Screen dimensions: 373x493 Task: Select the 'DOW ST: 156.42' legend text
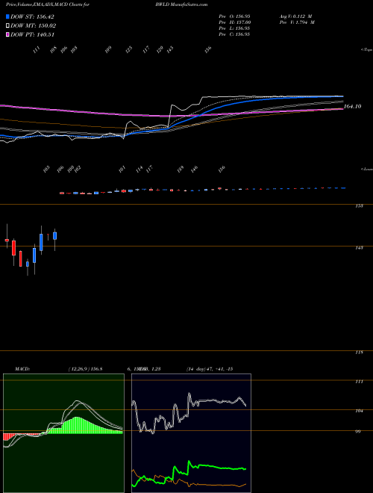point(32,17)
